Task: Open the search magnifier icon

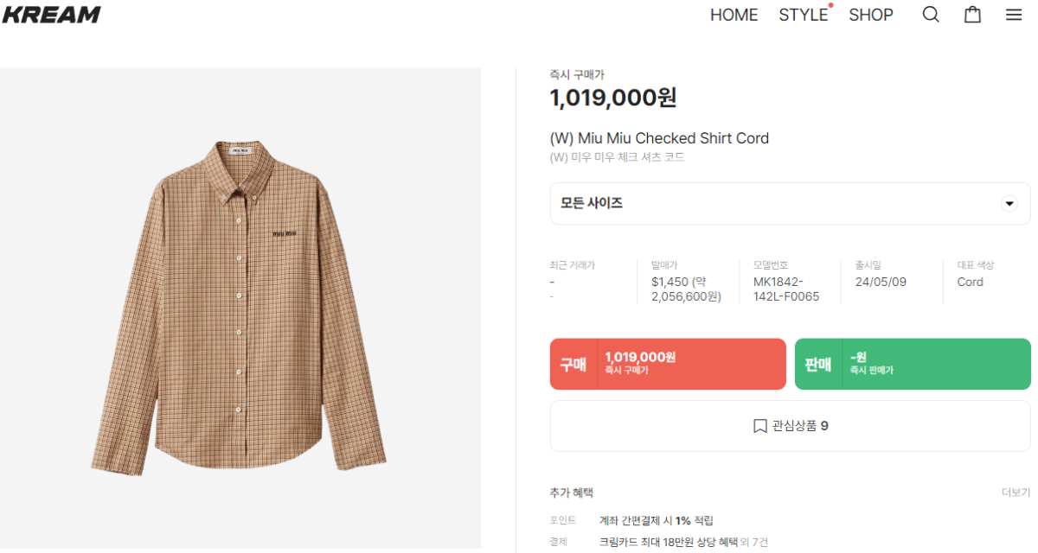Action: [x=931, y=15]
